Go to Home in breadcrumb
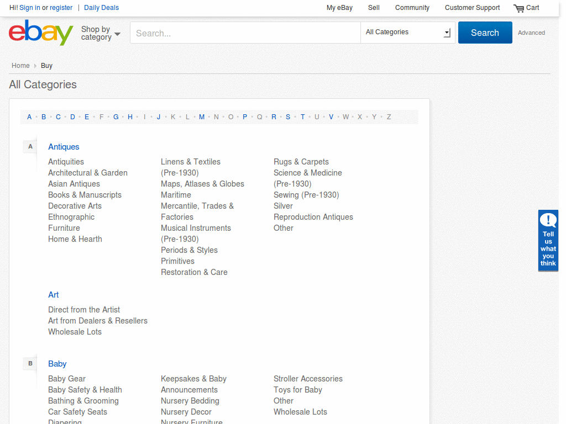The width and height of the screenshot is (566, 424). pos(20,66)
